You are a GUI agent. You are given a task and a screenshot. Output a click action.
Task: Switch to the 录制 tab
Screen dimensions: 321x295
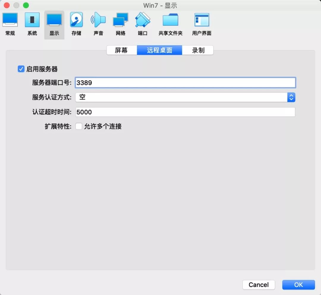pyautogui.click(x=198, y=50)
